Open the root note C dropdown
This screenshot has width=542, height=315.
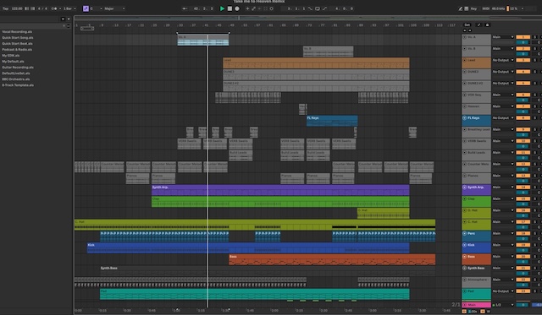pyautogui.click(x=96, y=8)
